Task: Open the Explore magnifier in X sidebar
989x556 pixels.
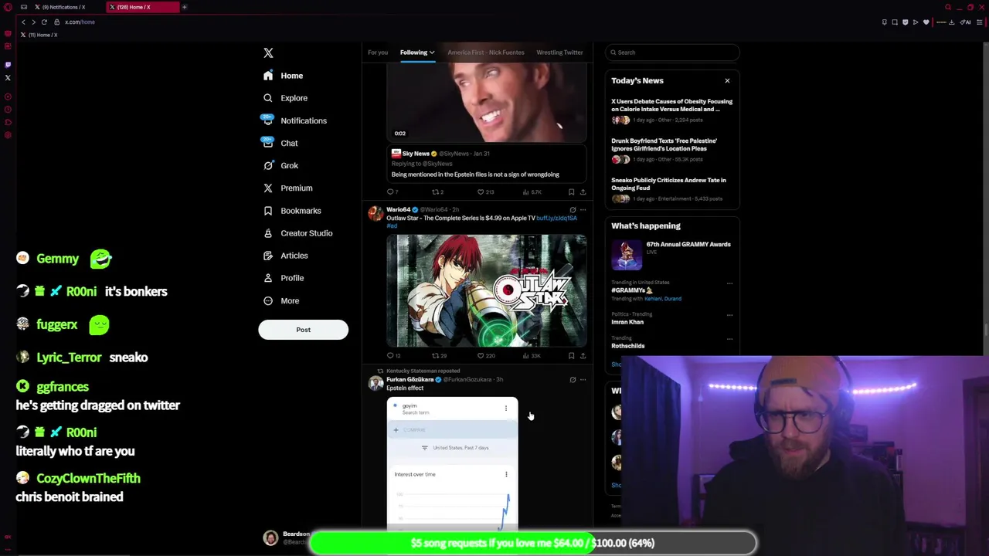Action: (x=267, y=98)
